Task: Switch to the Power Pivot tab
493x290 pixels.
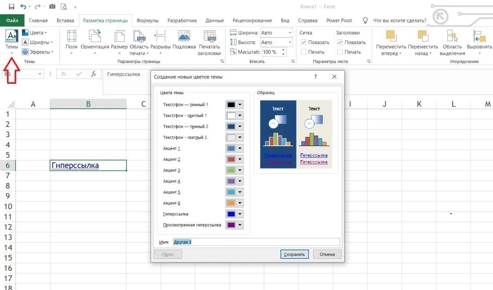Action: pos(339,20)
